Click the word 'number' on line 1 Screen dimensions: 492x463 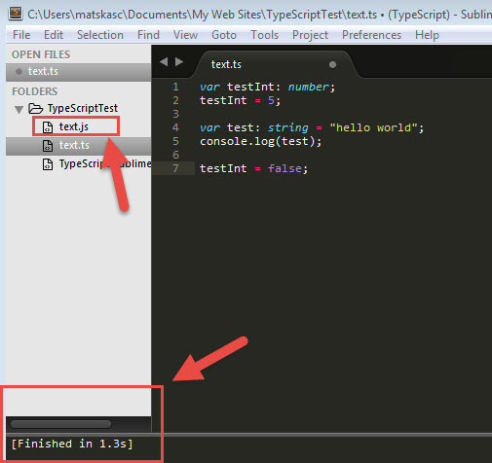pos(308,87)
